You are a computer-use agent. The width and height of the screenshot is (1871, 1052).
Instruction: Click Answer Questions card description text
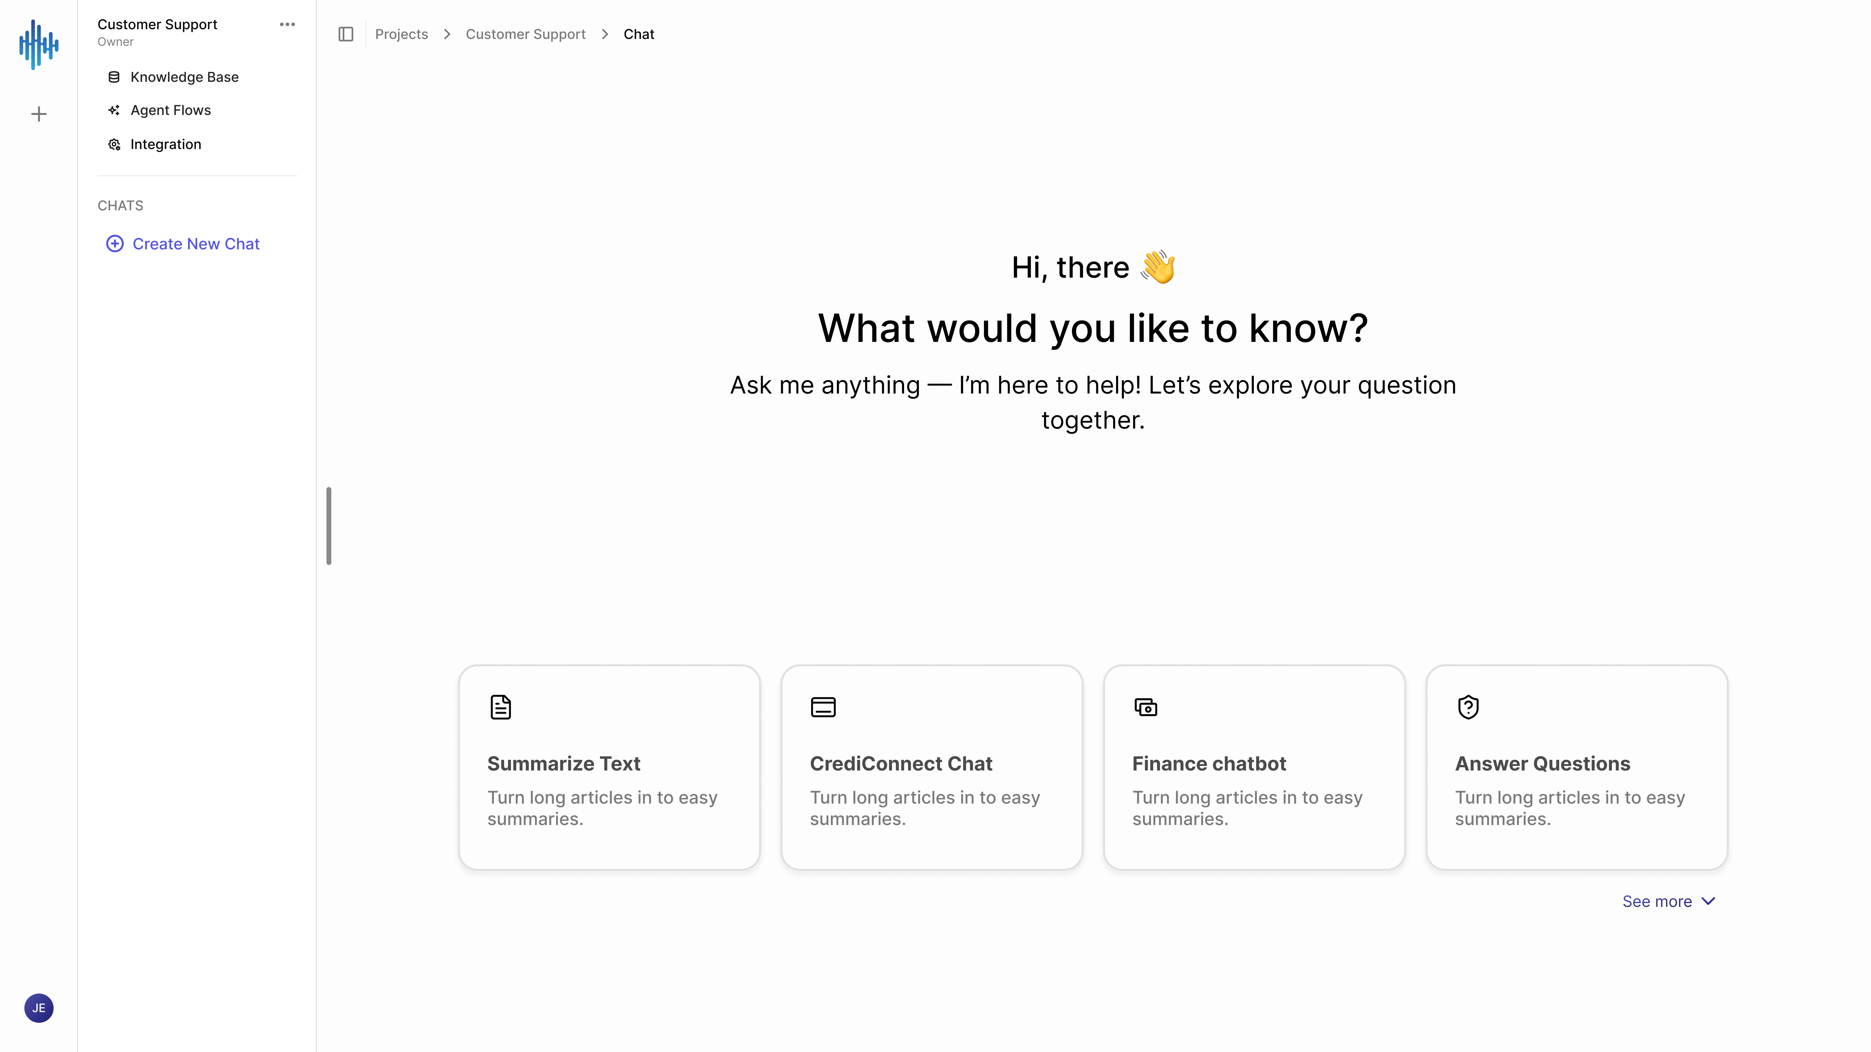1570,808
